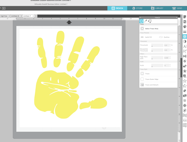The image size is (187, 142).
Task: Add a new document tab with plus
Action: coord(36,16)
